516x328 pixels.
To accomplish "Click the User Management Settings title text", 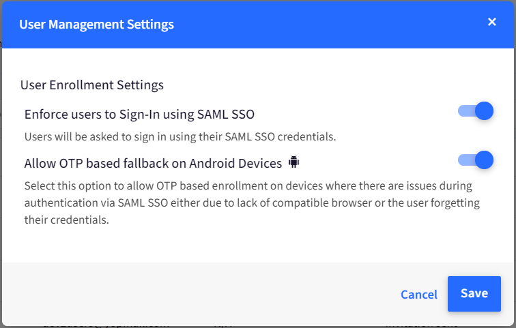I will coord(96,25).
